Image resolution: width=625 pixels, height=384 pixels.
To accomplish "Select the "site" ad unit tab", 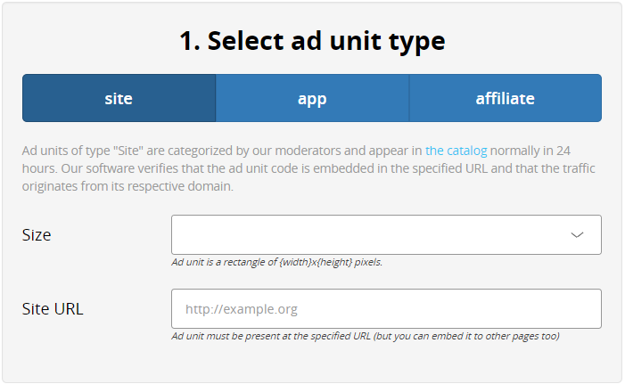I will pos(119,98).
